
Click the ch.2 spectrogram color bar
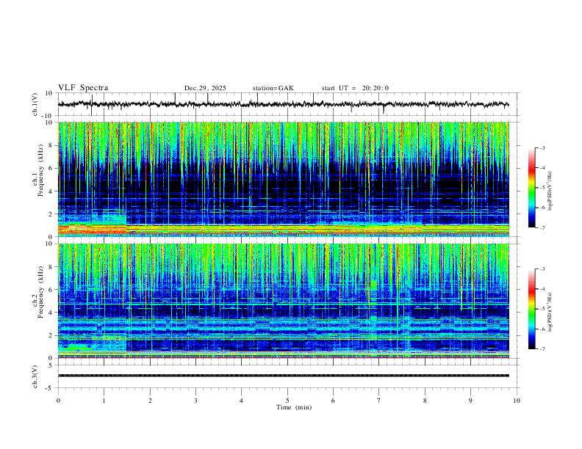click(531, 309)
